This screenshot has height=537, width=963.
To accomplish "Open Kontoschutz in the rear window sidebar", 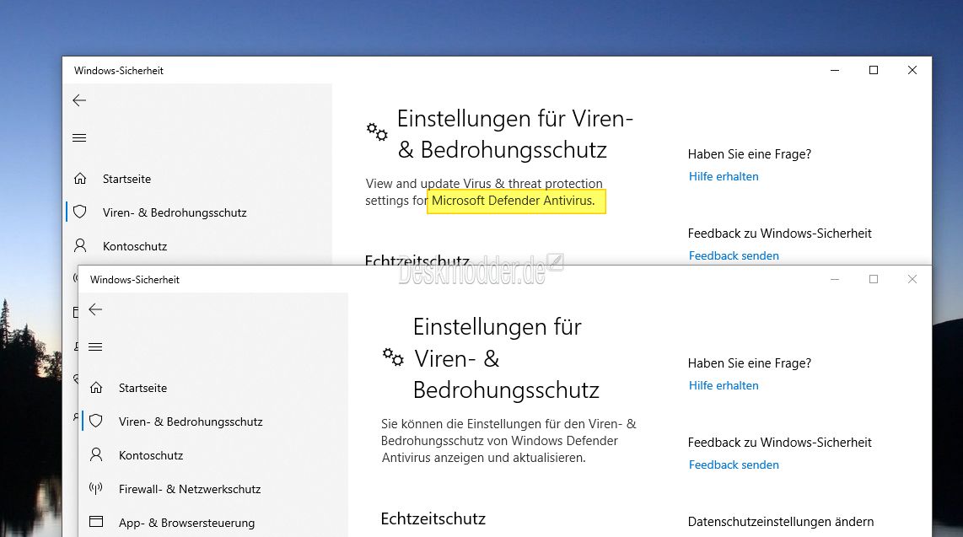I will [x=135, y=247].
